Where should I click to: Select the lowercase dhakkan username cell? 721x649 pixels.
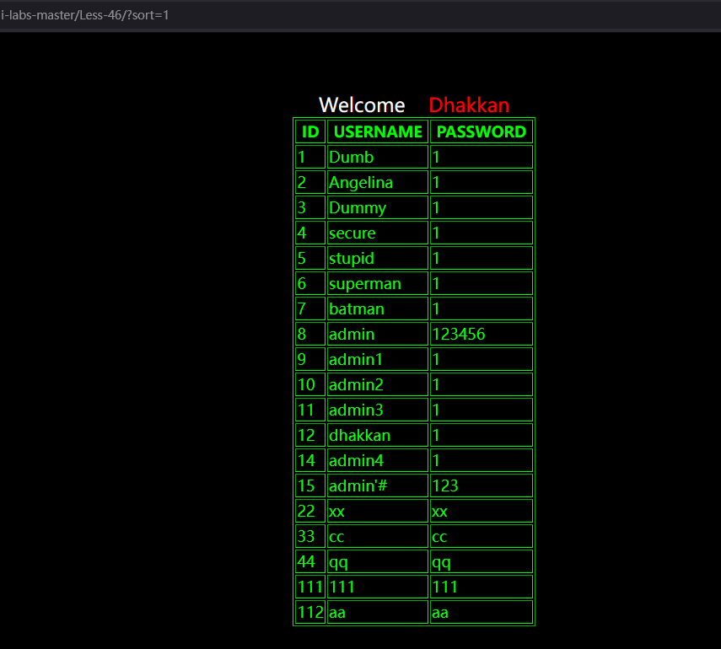378,435
